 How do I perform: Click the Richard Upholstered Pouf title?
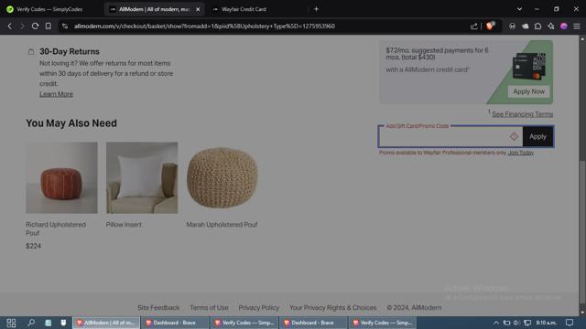(x=56, y=228)
